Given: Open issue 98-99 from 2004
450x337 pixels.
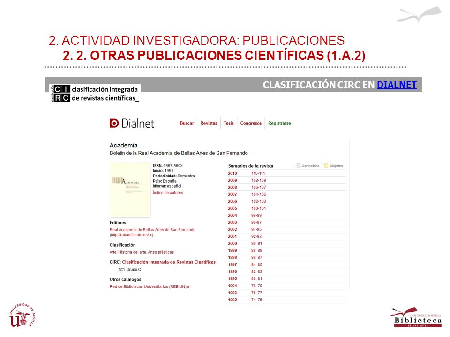Looking at the screenshot, I should coord(256,215).
